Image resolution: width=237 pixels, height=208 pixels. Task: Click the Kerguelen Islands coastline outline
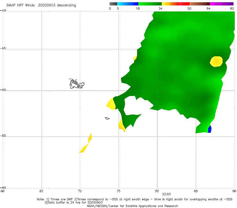pos(77,84)
